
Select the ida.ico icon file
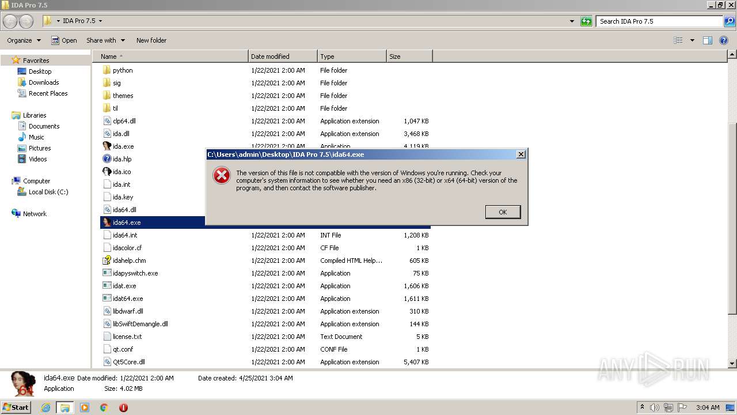[107, 172]
